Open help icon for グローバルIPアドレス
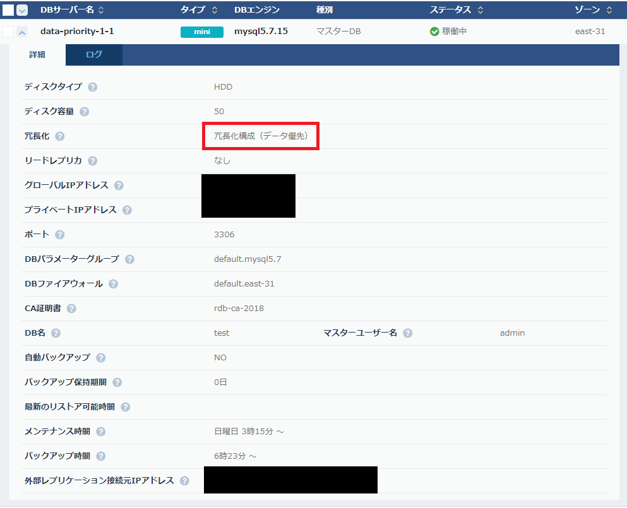This screenshot has width=627, height=508. coord(119,186)
